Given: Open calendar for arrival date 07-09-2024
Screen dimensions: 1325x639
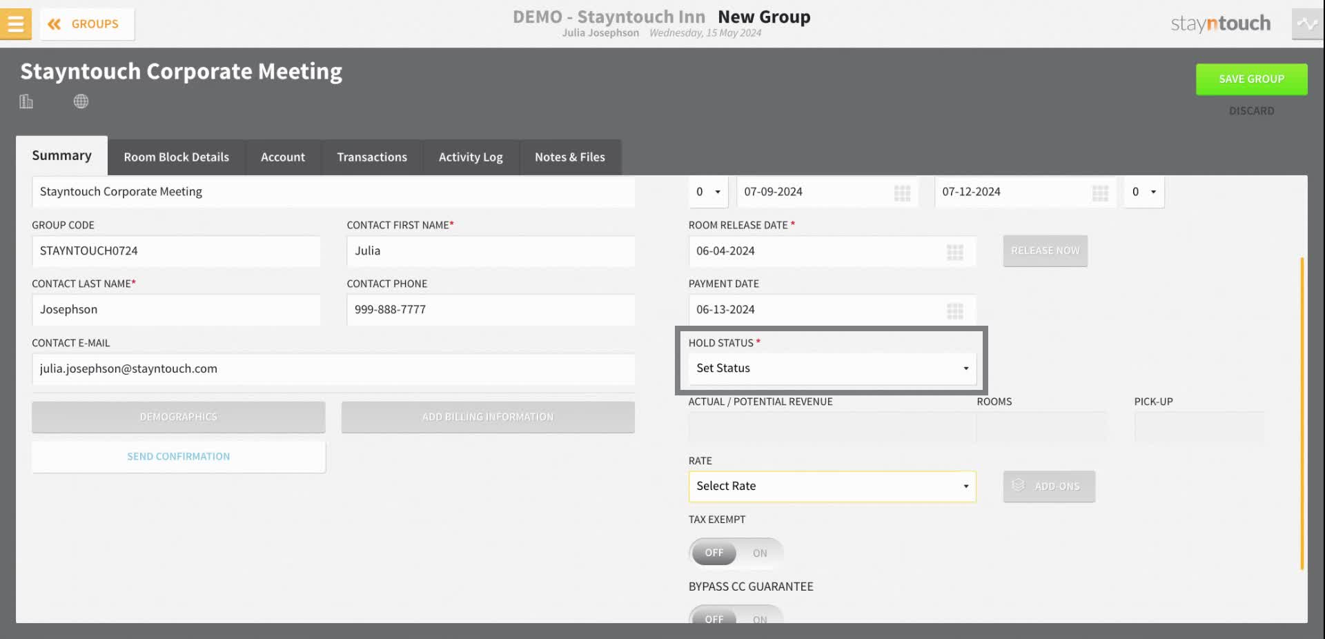Looking at the screenshot, I should tap(902, 193).
